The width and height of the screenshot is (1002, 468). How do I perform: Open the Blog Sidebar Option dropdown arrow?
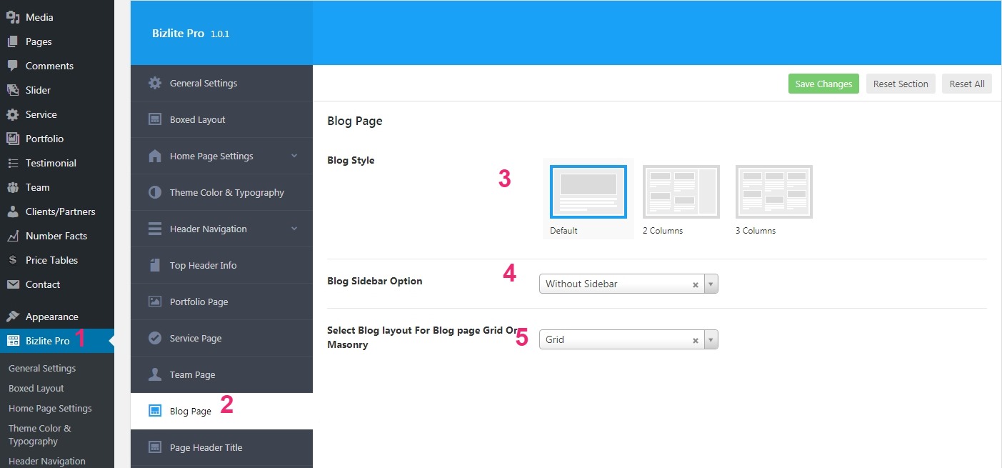(711, 284)
